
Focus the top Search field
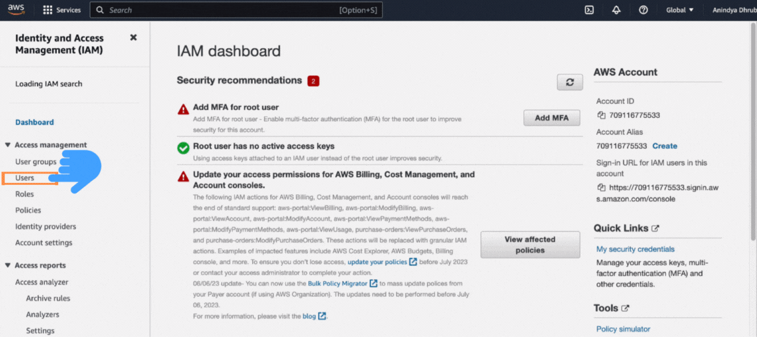pyautogui.click(x=236, y=10)
